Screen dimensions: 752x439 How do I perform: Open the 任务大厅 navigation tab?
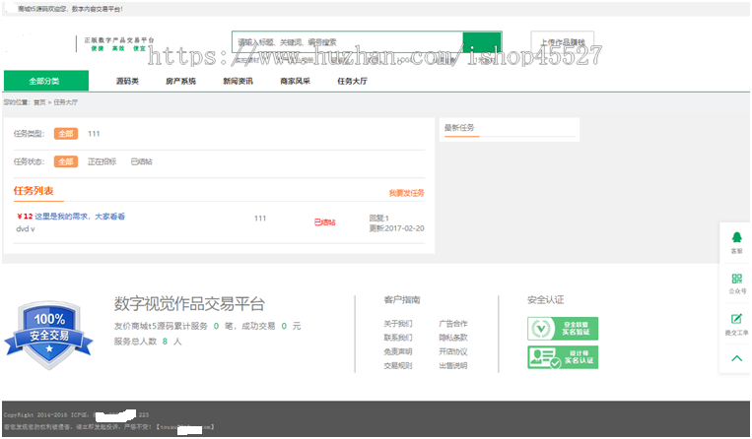(353, 81)
